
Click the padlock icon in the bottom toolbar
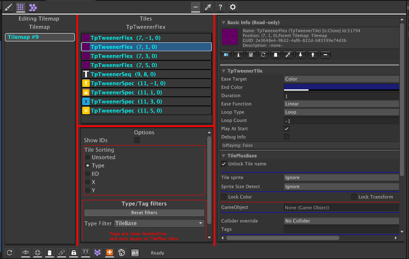point(74,252)
